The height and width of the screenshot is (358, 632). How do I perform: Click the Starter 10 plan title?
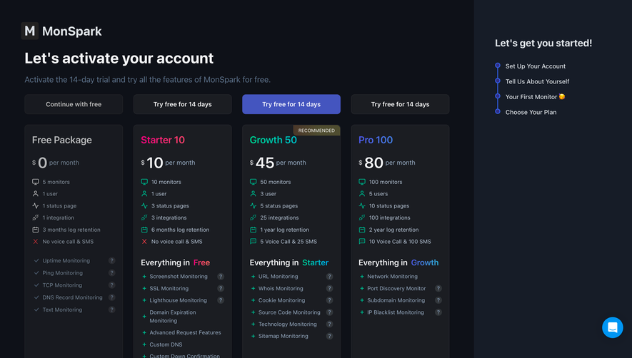point(163,140)
